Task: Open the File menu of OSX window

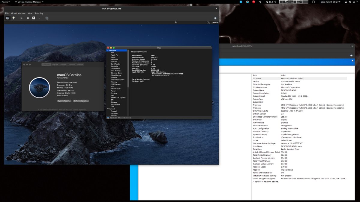Action: click(7, 13)
